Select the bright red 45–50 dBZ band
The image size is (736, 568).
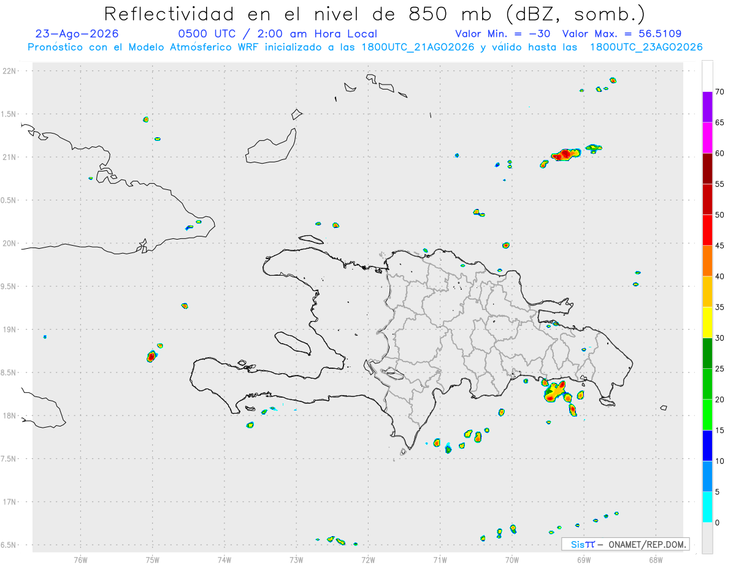point(707,230)
